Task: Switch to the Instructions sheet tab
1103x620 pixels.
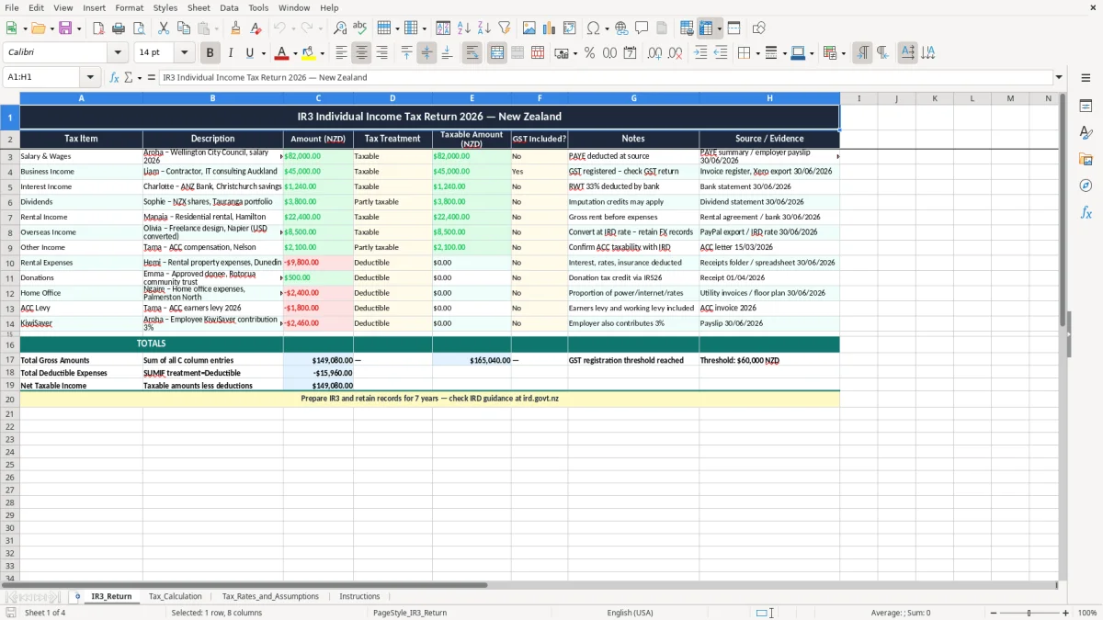Action: [359, 596]
